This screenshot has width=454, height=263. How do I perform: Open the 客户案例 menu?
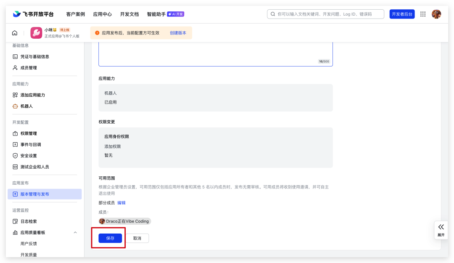tap(75, 14)
